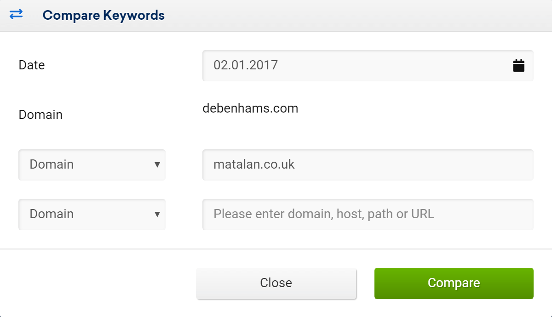Screen dimensions: 552x317
Task: Focus the 'Please enter domain' empty field
Action: [368, 214]
